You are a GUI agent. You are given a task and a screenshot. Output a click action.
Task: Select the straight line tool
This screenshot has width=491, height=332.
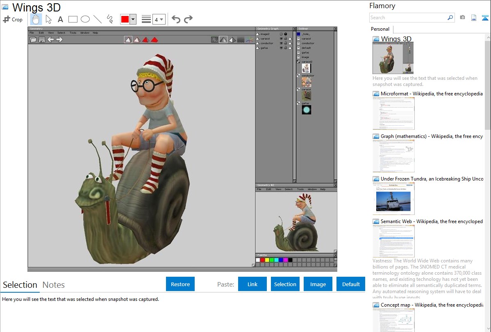point(98,19)
